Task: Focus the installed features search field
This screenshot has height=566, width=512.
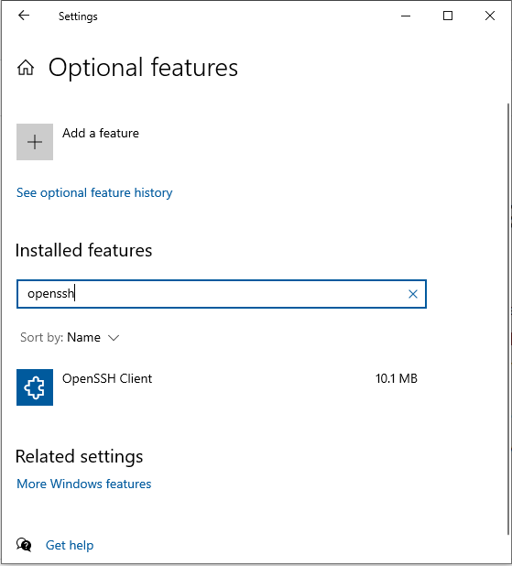Action: click(x=222, y=294)
